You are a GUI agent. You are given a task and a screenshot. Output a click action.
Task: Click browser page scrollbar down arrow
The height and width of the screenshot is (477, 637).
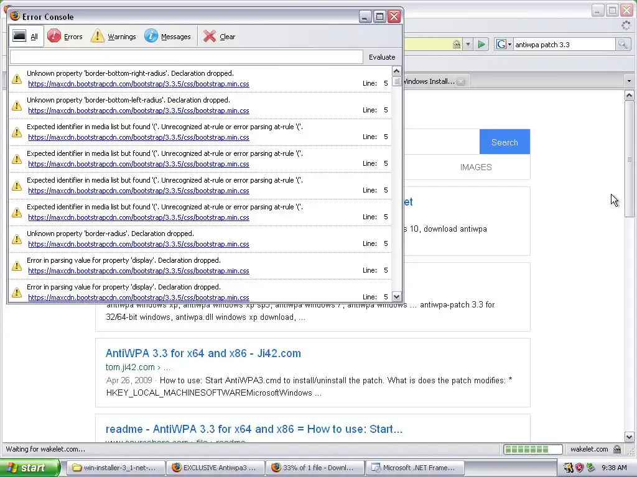point(629,437)
